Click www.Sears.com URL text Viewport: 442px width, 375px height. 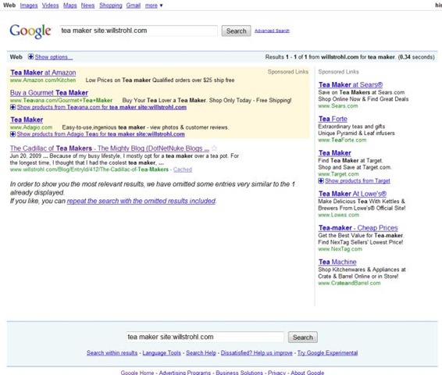[338, 106]
